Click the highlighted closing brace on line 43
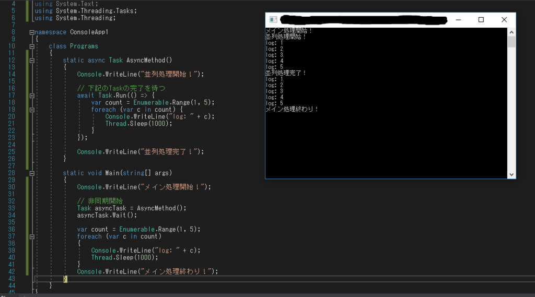The height and width of the screenshot is (297, 535). (x=65, y=279)
